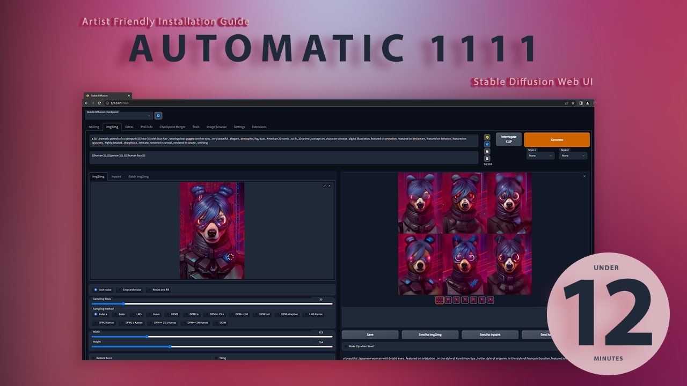The image size is (687, 386).
Task: Click the share page icon in address bar
Action: [x=566, y=103]
